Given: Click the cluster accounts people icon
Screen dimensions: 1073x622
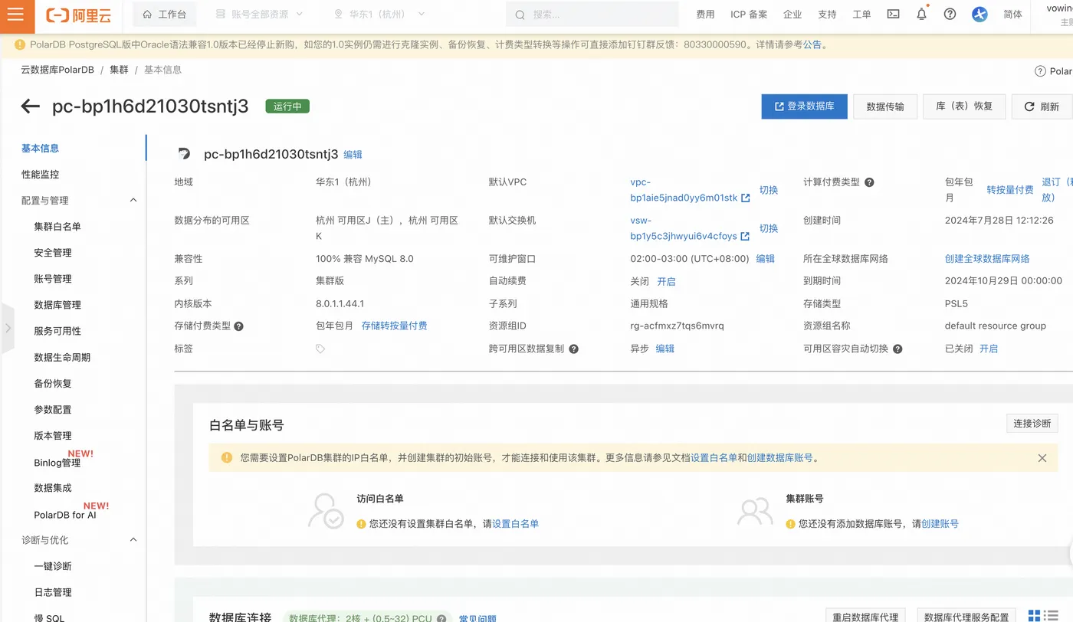Looking at the screenshot, I should pyautogui.click(x=755, y=511).
